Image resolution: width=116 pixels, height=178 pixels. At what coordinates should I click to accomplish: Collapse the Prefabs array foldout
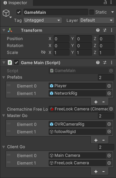(4, 77)
